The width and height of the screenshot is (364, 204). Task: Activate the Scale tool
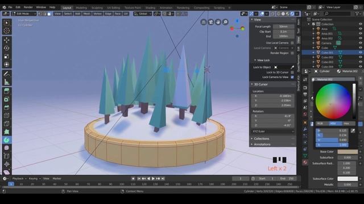[x=6, y=56]
